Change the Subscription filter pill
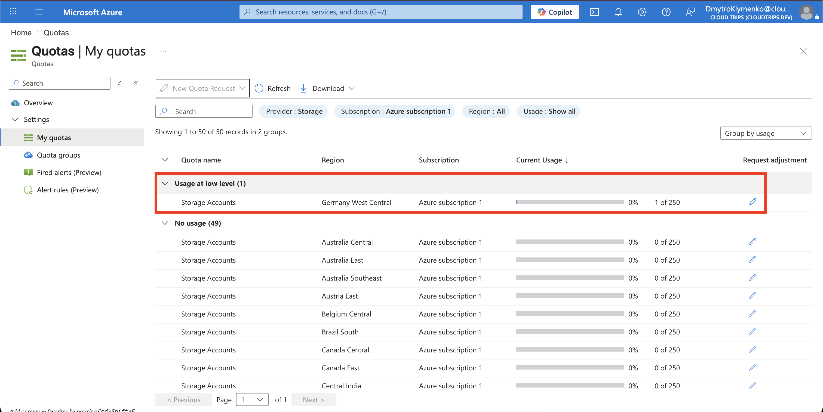This screenshot has width=823, height=412. pyautogui.click(x=395, y=112)
